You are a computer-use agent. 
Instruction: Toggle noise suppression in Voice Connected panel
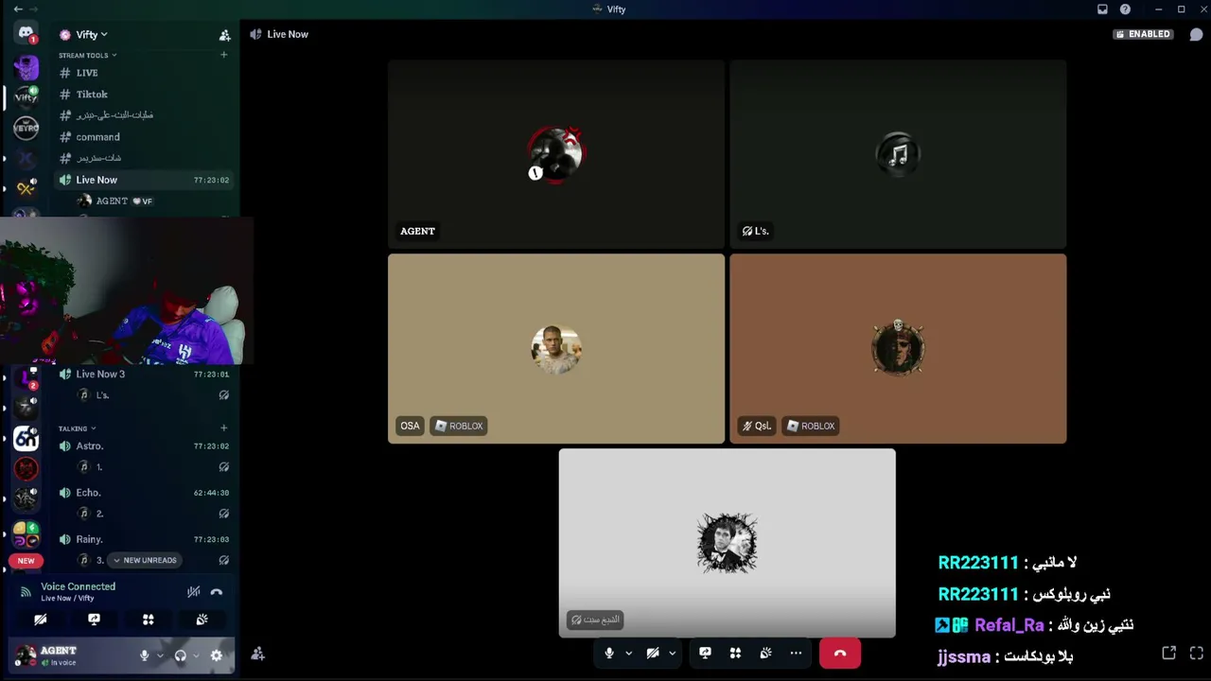(x=193, y=592)
